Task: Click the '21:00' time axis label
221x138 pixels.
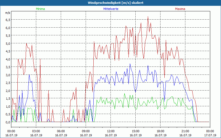Action: (x=185, y=131)
